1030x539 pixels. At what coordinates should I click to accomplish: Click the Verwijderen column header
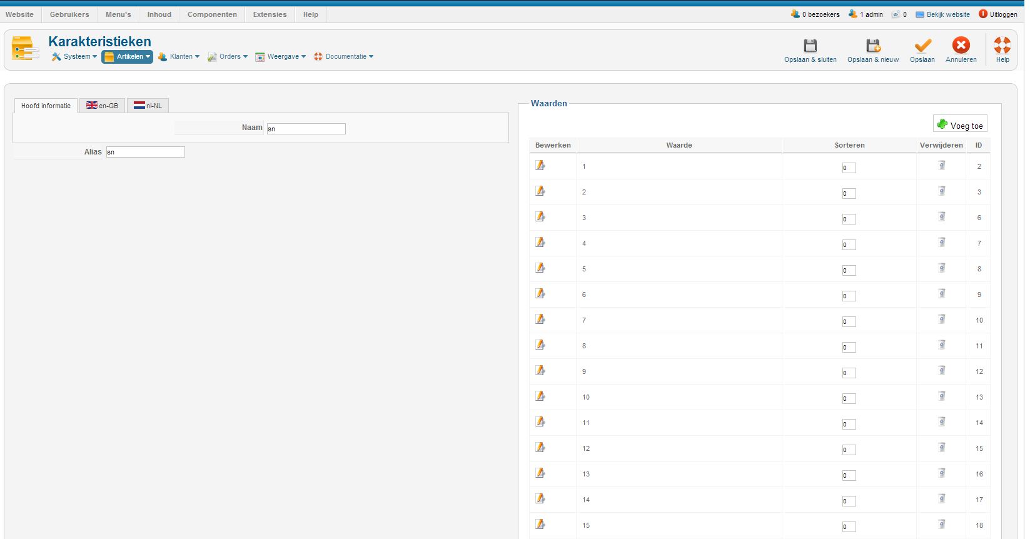(941, 145)
